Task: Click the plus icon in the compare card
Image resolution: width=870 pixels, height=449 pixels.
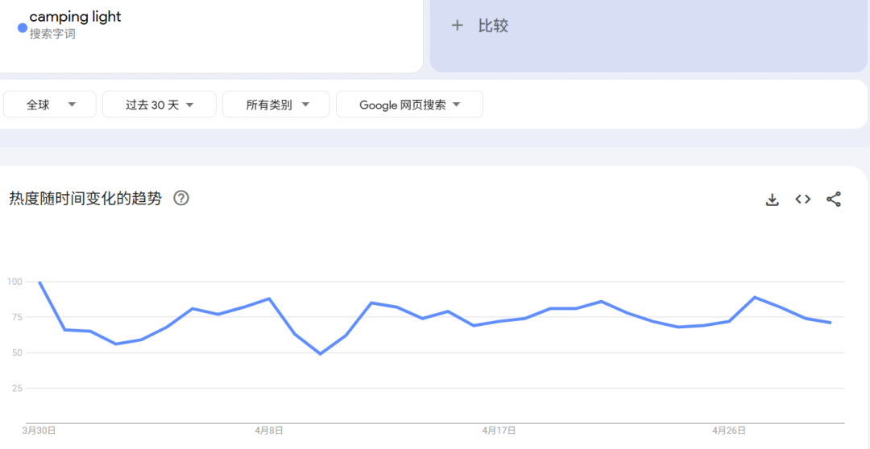Action: coord(458,26)
